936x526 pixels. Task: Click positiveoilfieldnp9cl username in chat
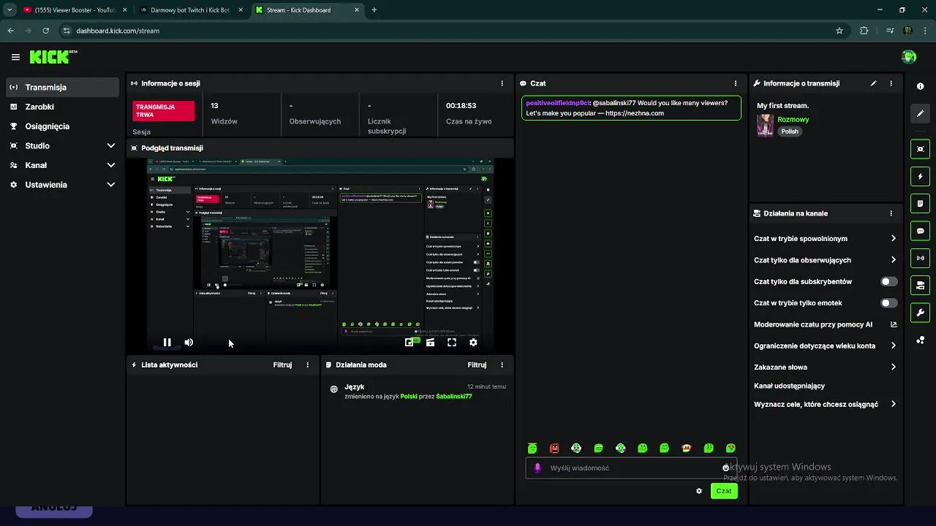[557, 103]
